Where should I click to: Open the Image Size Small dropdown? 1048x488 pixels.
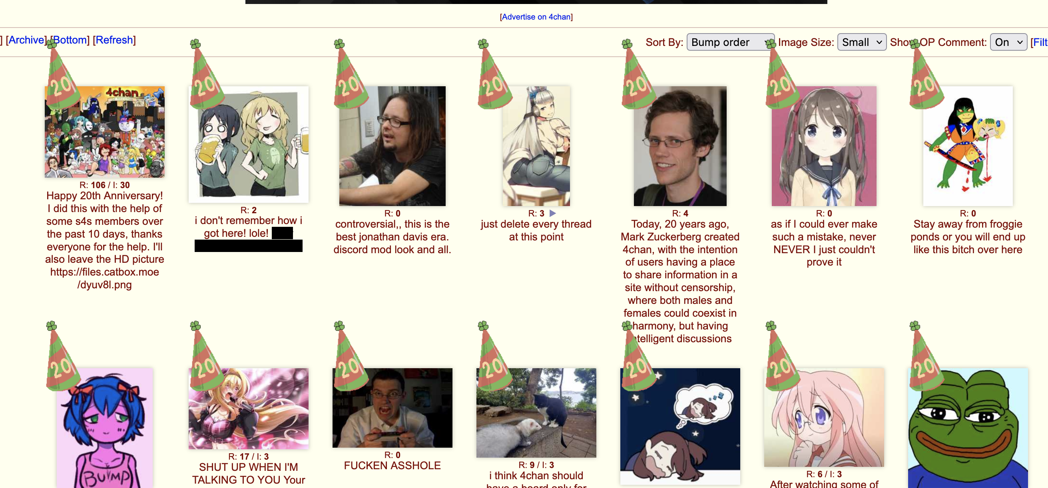(862, 42)
